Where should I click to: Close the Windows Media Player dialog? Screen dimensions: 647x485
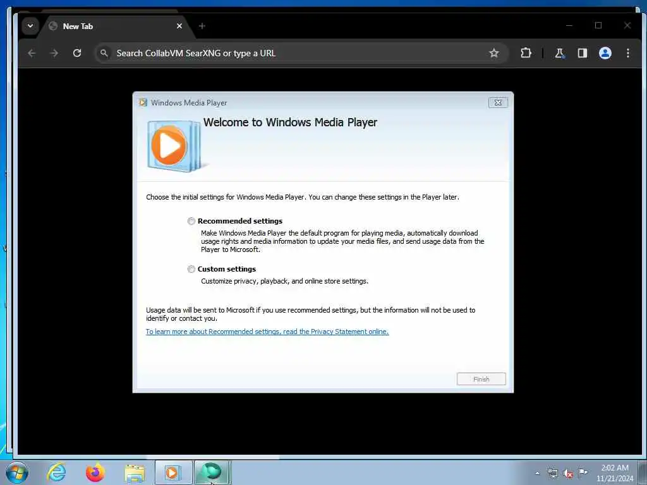point(498,103)
